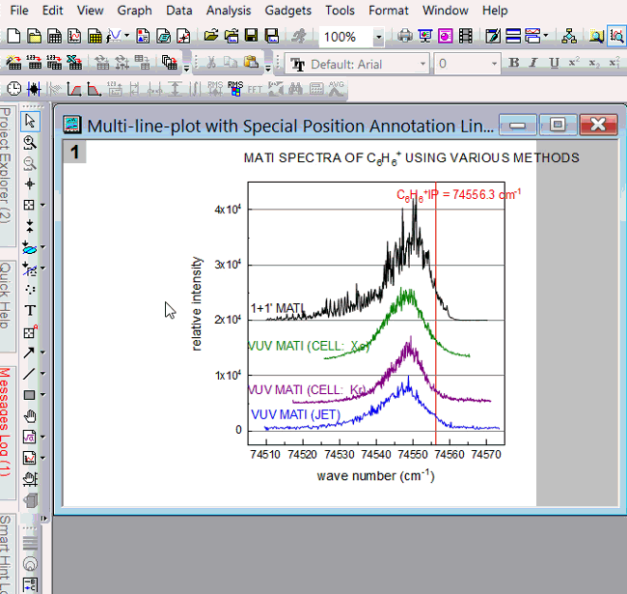Choose the Pan hand tool
Viewport: 627px width, 594px height.
[30, 415]
